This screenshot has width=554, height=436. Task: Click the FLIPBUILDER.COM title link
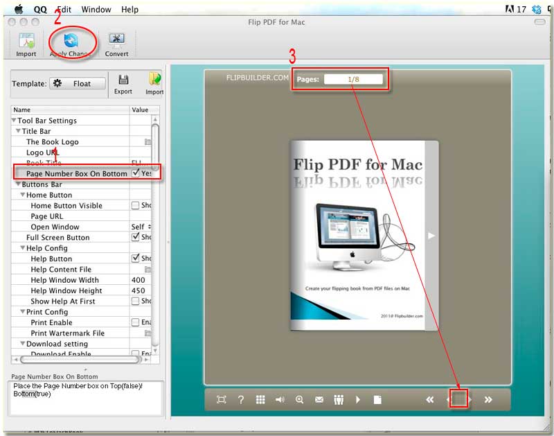257,78
